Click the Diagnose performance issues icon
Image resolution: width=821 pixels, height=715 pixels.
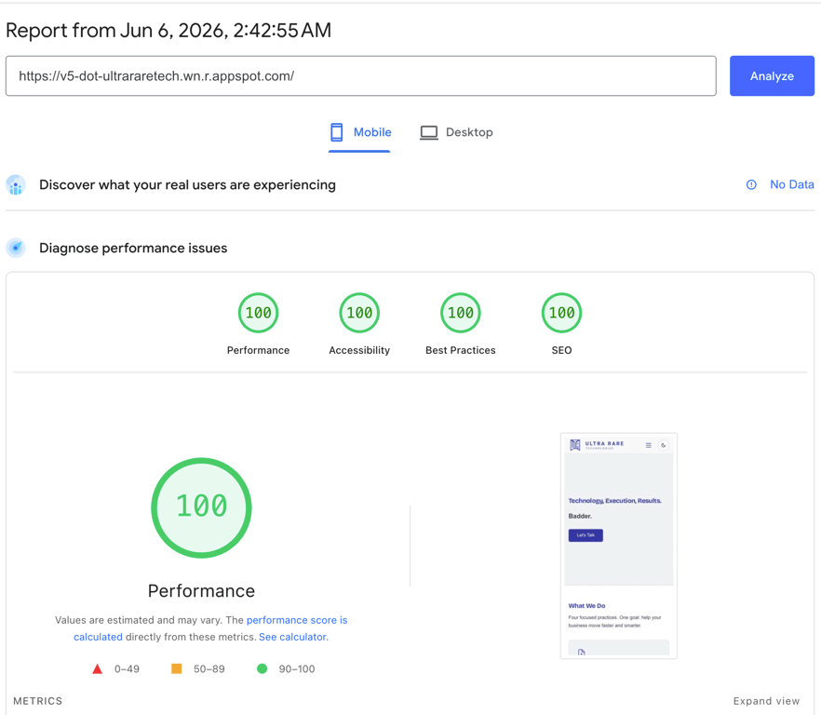[16, 248]
